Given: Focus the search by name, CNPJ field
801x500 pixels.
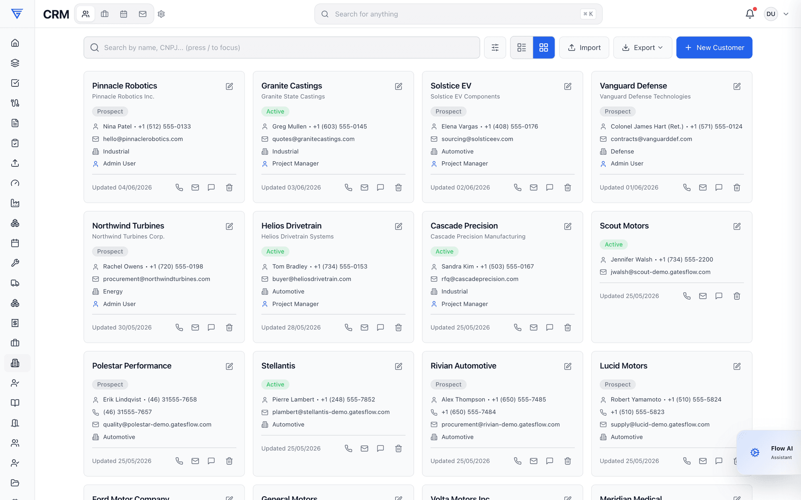Looking at the screenshot, I should click(282, 47).
